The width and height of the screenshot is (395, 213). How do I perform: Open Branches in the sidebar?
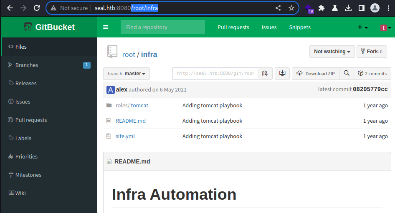click(49, 65)
